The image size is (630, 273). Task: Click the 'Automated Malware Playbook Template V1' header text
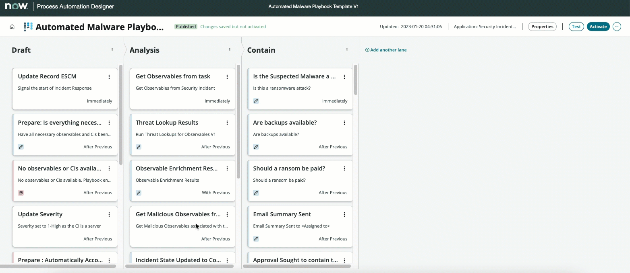click(313, 6)
